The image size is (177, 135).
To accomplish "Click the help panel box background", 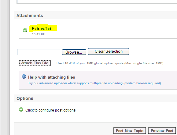I will click(x=98, y=80).
